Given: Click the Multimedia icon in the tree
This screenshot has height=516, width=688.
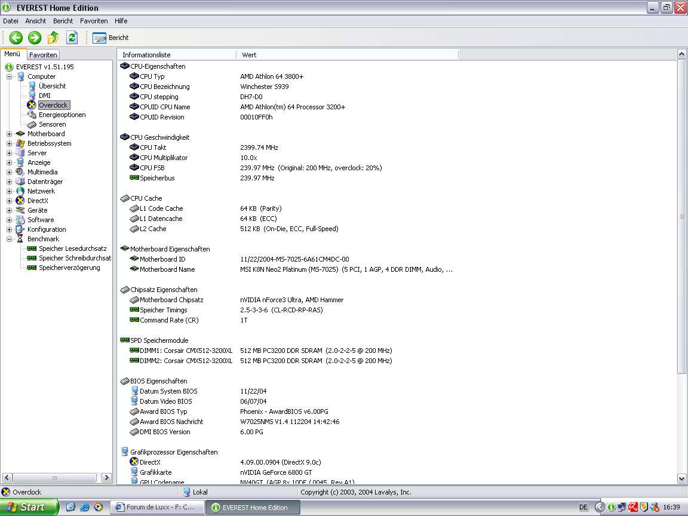Looking at the screenshot, I should [x=20, y=172].
